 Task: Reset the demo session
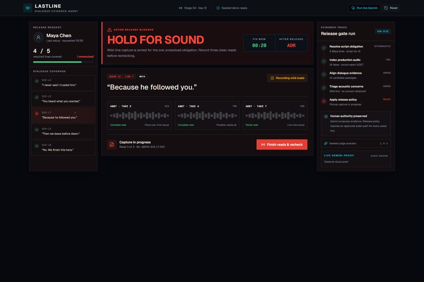391,8
